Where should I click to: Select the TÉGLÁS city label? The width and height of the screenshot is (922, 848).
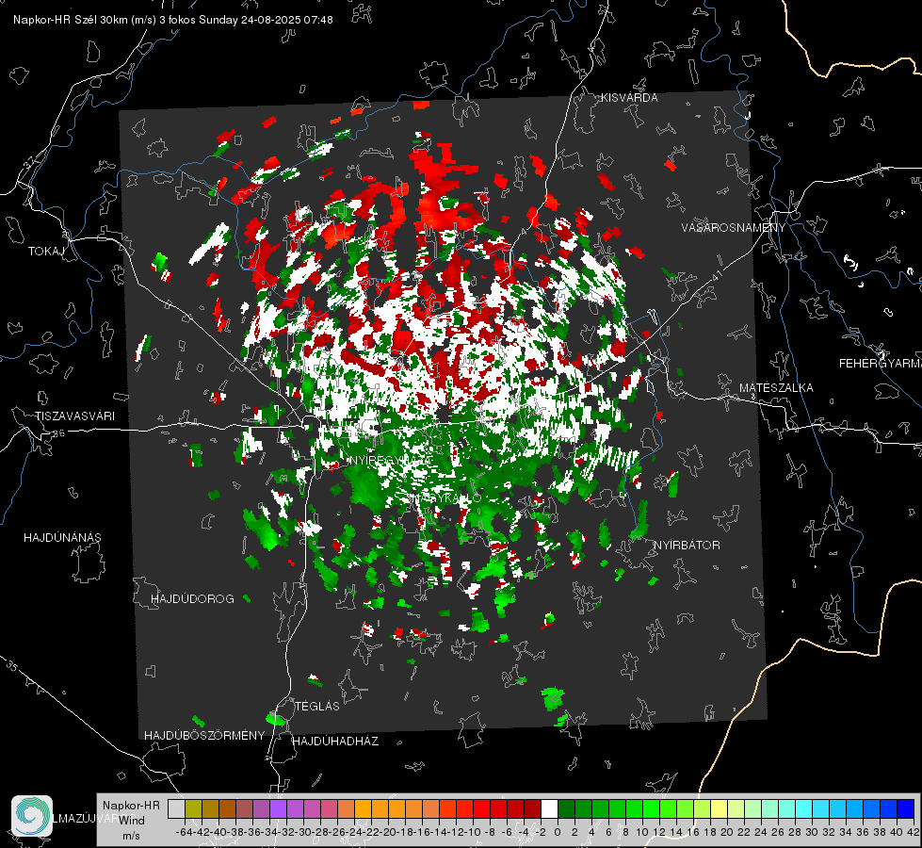tap(317, 707)
